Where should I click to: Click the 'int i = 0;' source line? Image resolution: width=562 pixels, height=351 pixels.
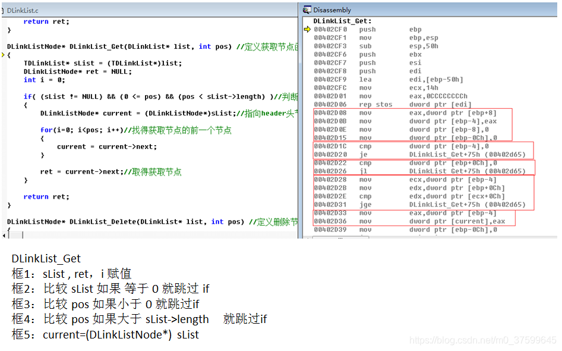click(45, 80)
